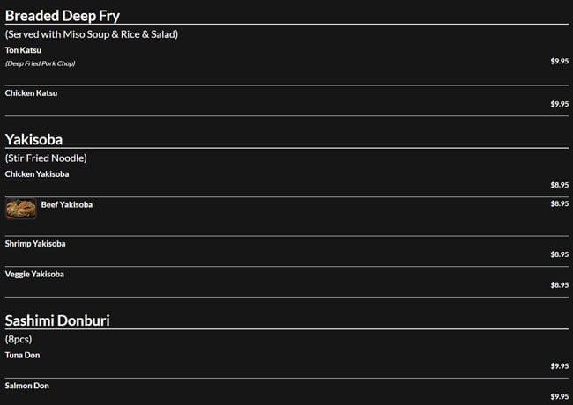Choose Chicken Yakisoba from the menu
The width and height of the screenshot is (573, 405).
[x=37, y=174]
